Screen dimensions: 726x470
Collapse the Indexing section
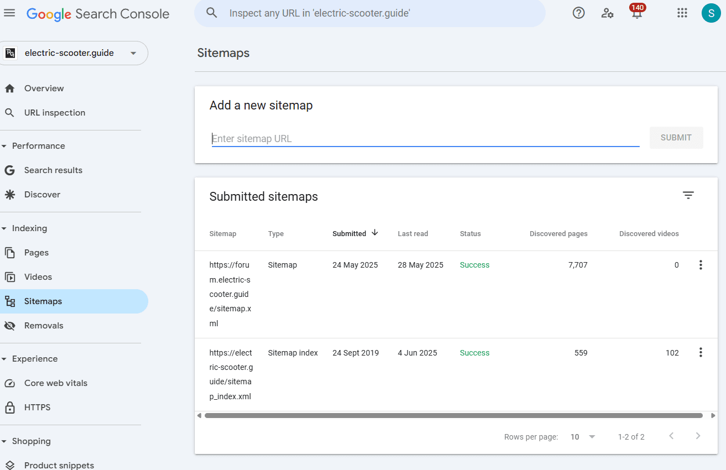[5, 228]
